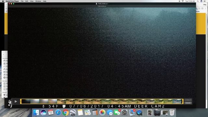This screenshot has width=208, height=117.
Task: Play the video in the trim bar
Action: tap(16, 101)
